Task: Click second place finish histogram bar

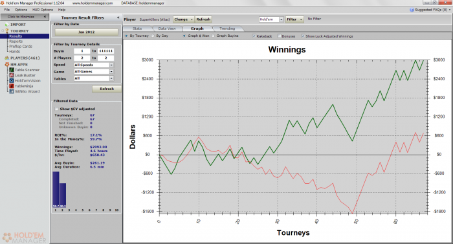Action: (63, 195)
